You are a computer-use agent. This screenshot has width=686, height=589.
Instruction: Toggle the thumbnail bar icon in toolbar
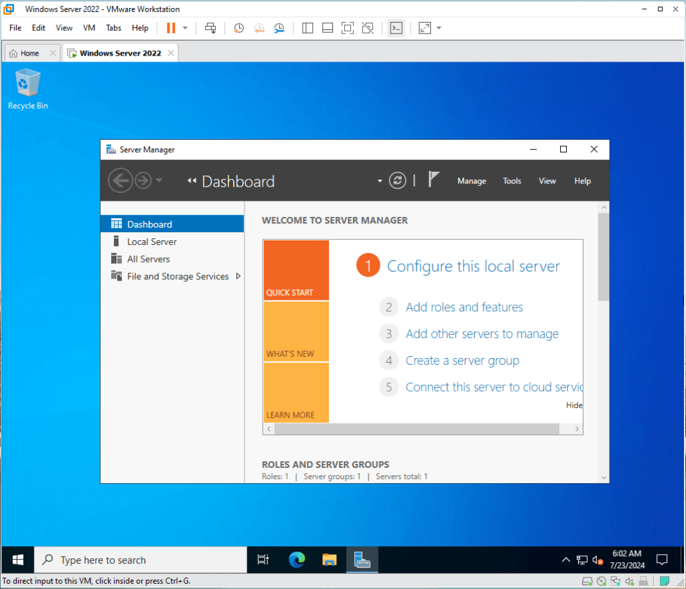328,28
